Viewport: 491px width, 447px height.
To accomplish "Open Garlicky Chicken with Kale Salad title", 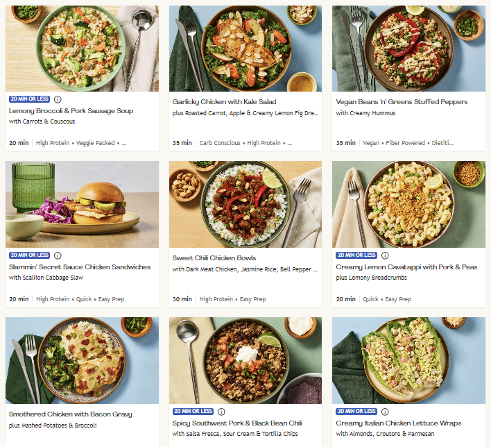I will [x=224, y=102].
